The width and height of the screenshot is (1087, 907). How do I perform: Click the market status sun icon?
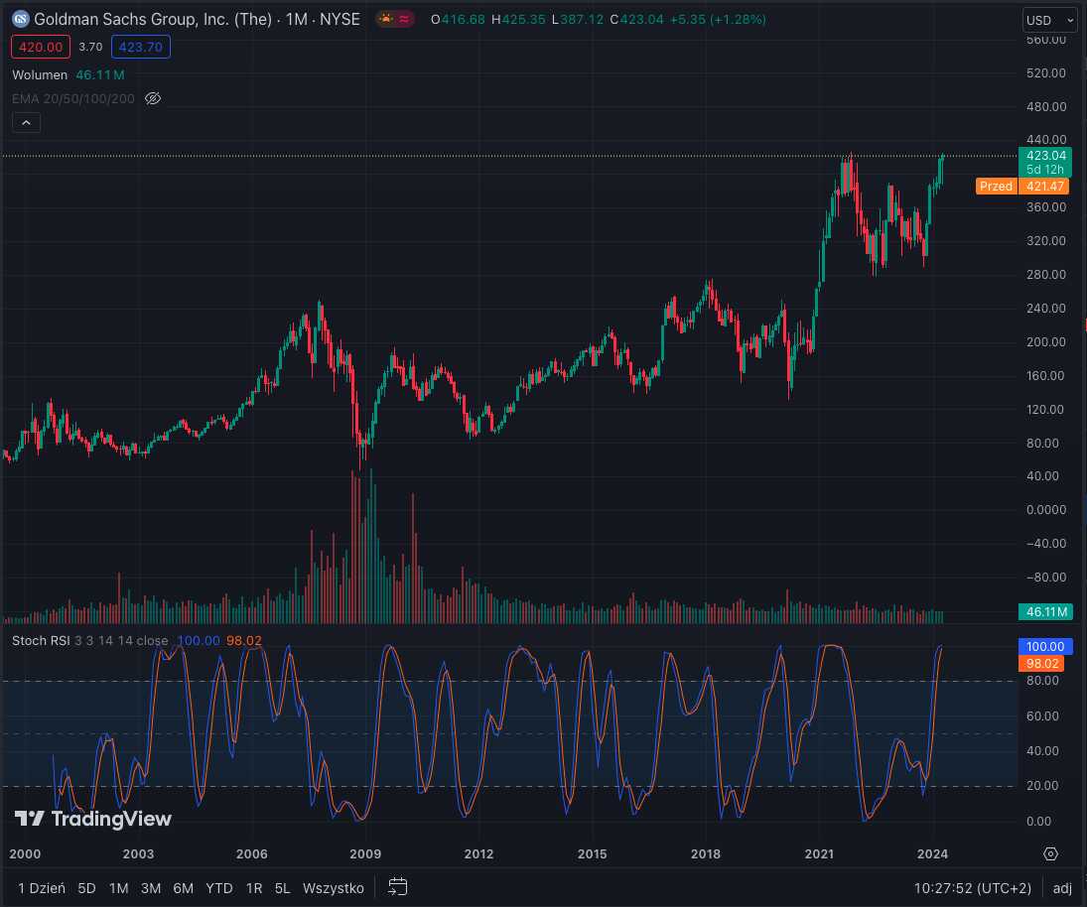click(x=386, y=20)
